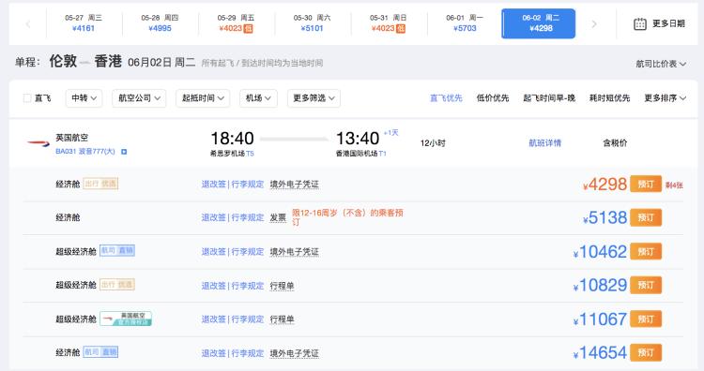Open the 起抵时间 time filter dropdown
704x371 pixels.
[203, 98]
